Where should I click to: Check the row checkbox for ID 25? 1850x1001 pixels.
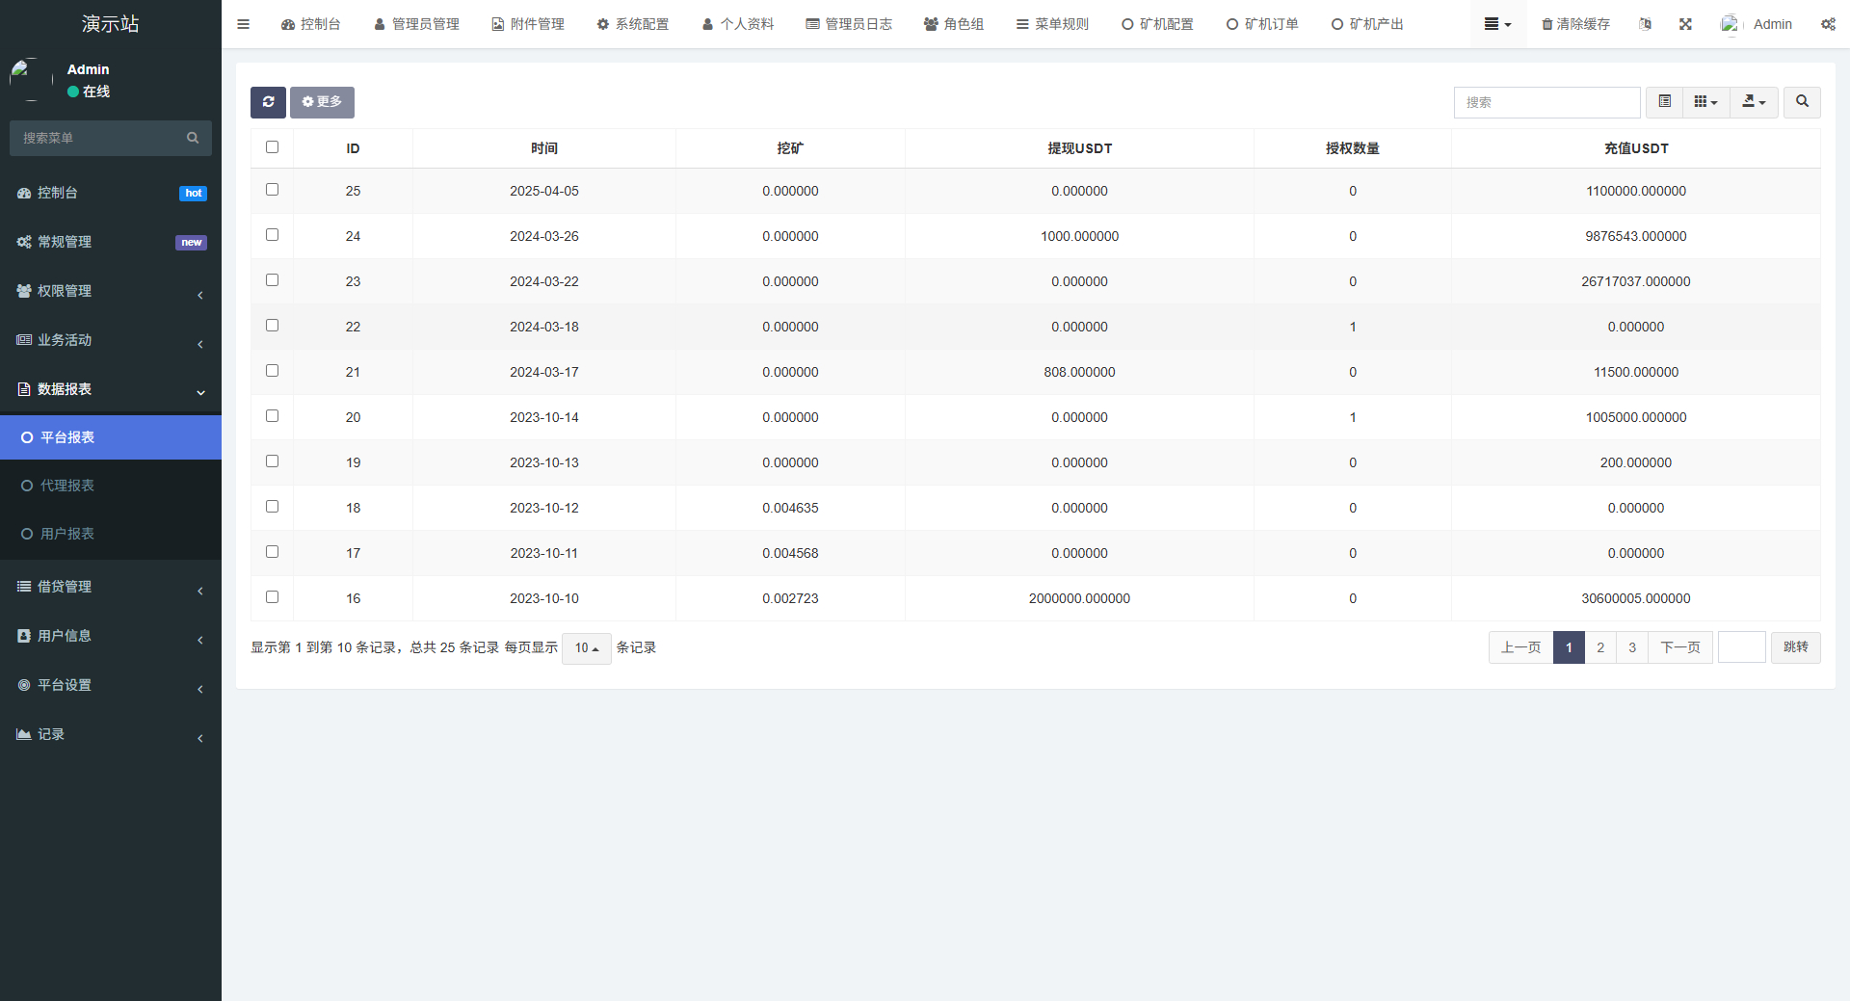click(x=272, y=190)
